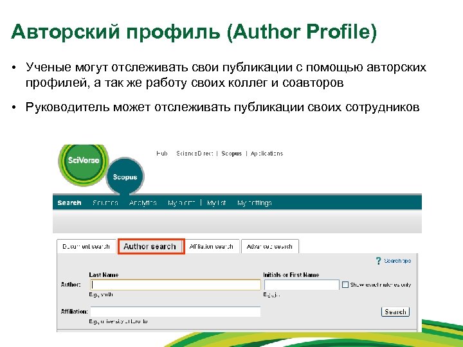Switch to Advanced search tab
This screenshot has height=347, width=463.
pyautogui.click(x=269, y=246)
